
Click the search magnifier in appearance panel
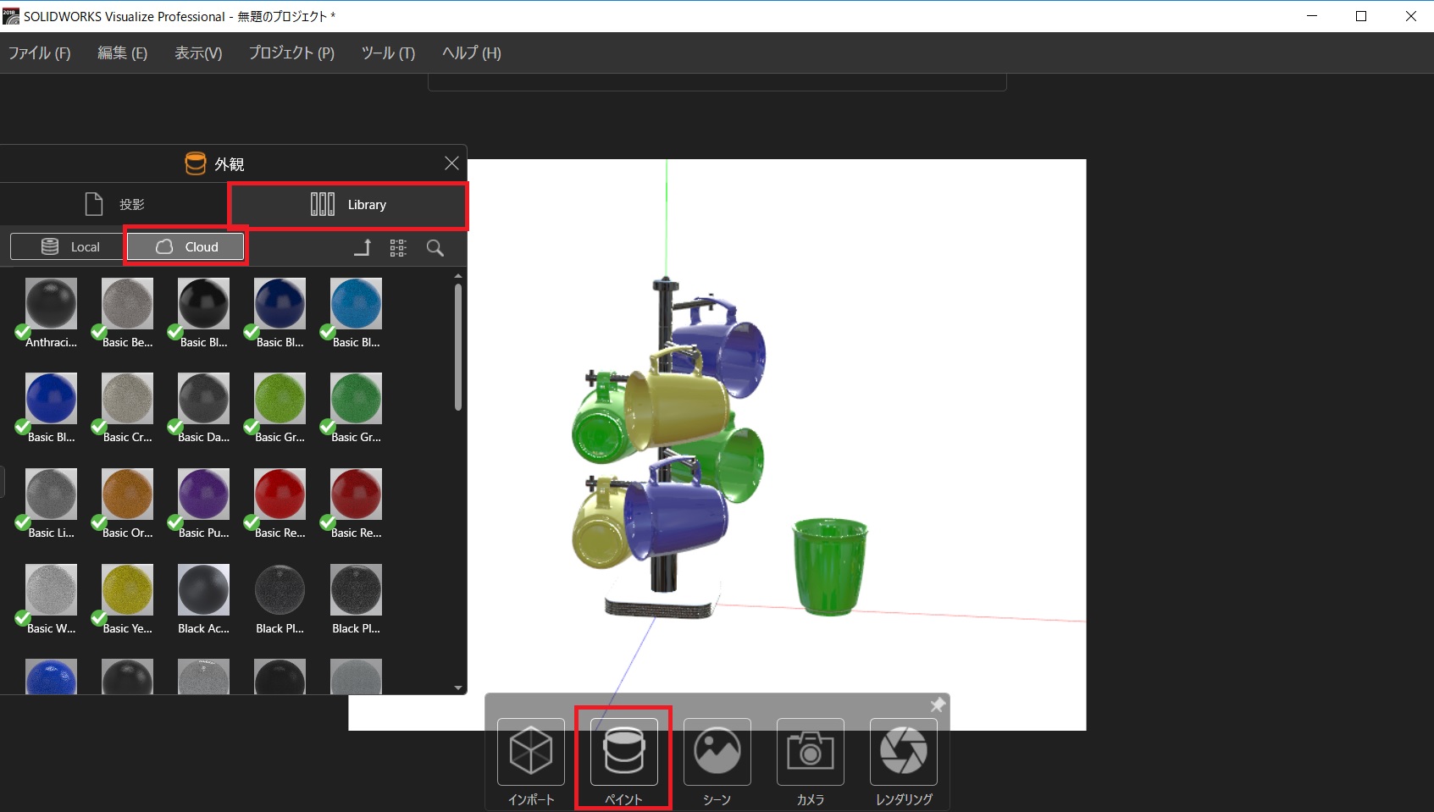tap(435, 247)
